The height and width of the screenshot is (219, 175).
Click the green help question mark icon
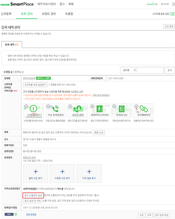click(16, 214)
